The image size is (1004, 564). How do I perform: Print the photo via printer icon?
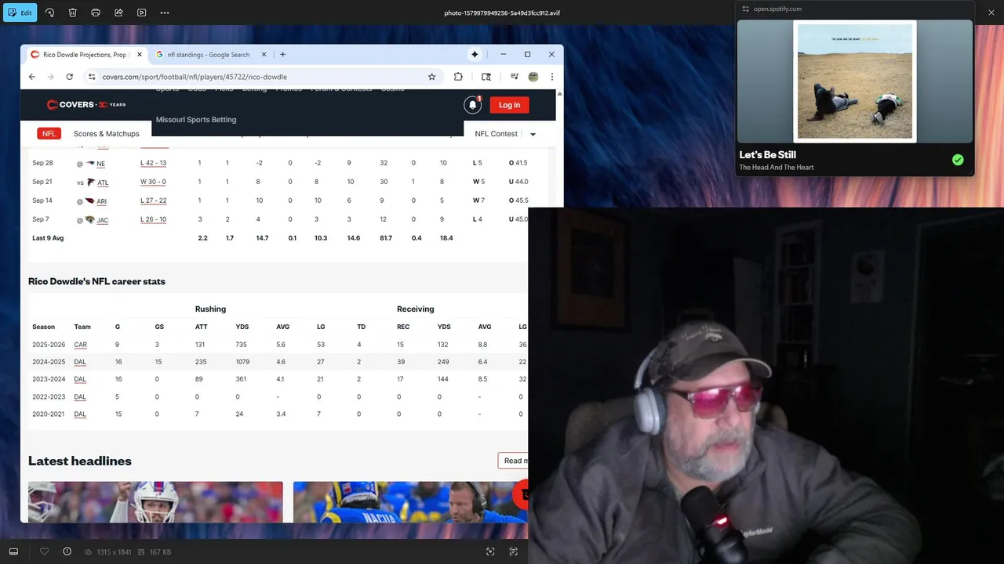click(x=96, y=13)
